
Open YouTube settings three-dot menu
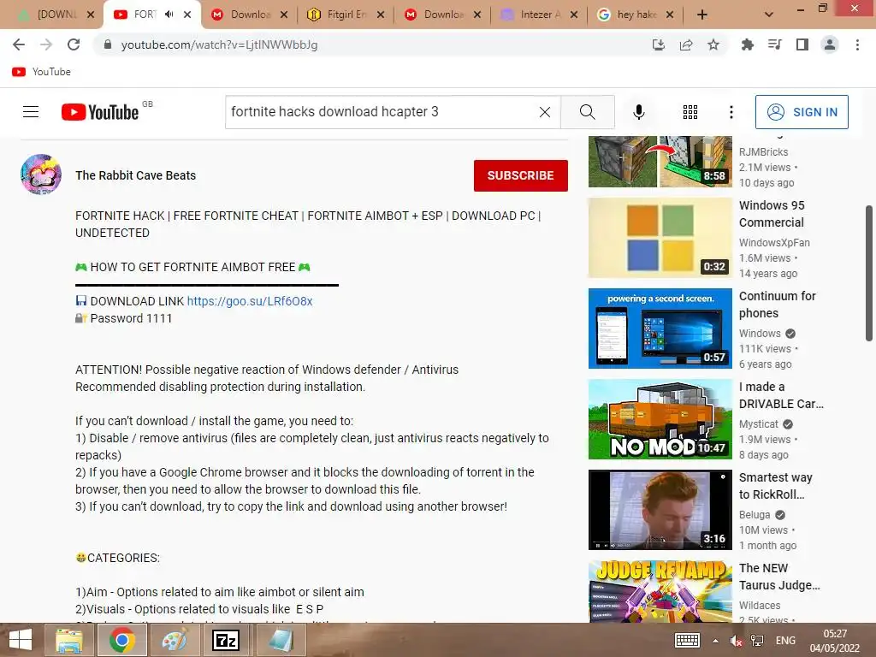click(x=731, y=112)
